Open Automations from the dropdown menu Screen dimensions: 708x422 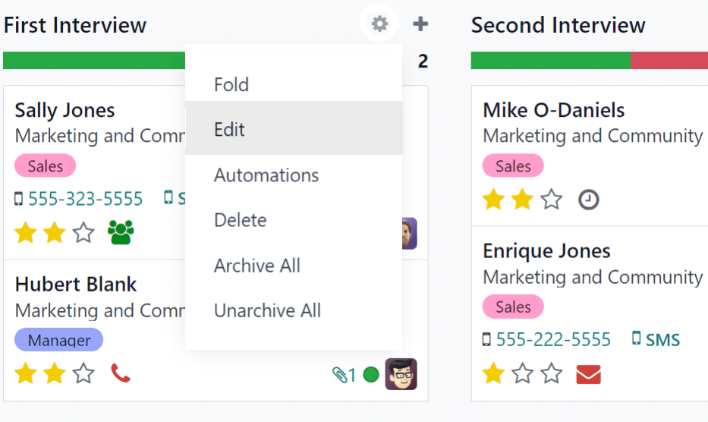coord(266,175)
